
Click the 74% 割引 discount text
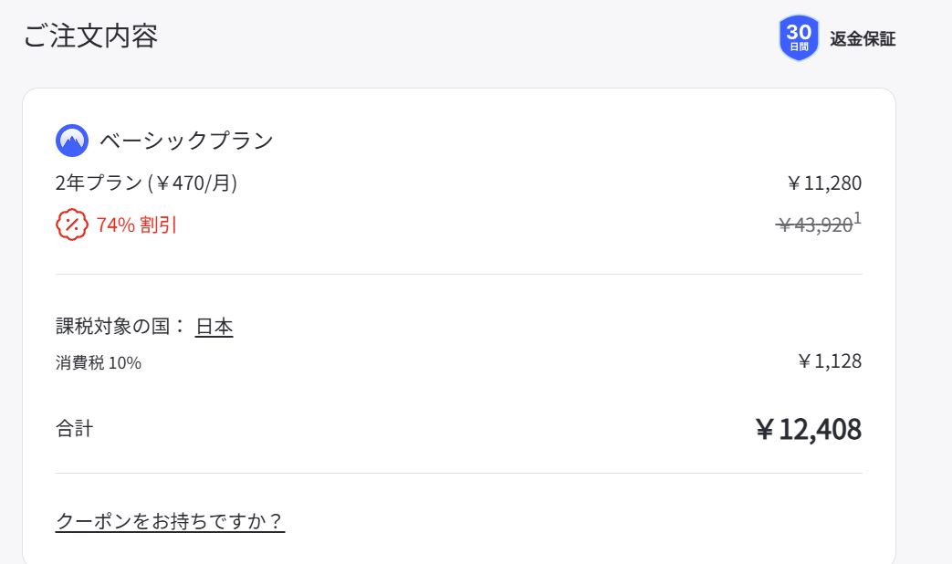[x=137, y=225]
